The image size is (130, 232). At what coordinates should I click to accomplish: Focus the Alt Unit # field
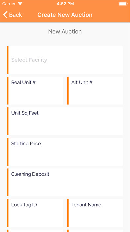coord(95,91)
